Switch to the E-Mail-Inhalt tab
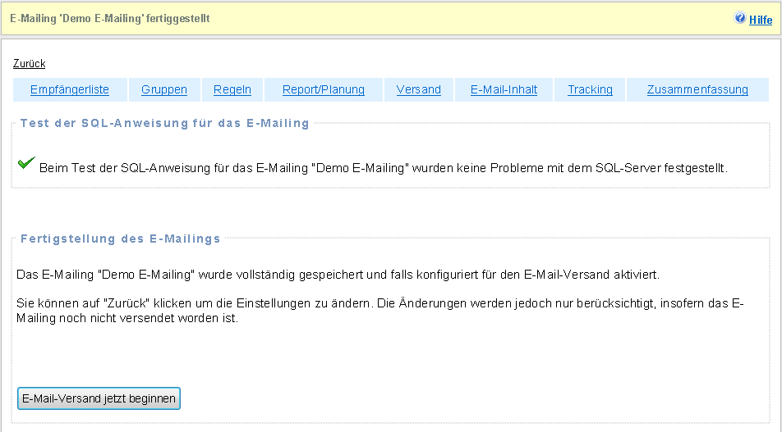Screen dimensions: 782x432 tap(504, 90)
